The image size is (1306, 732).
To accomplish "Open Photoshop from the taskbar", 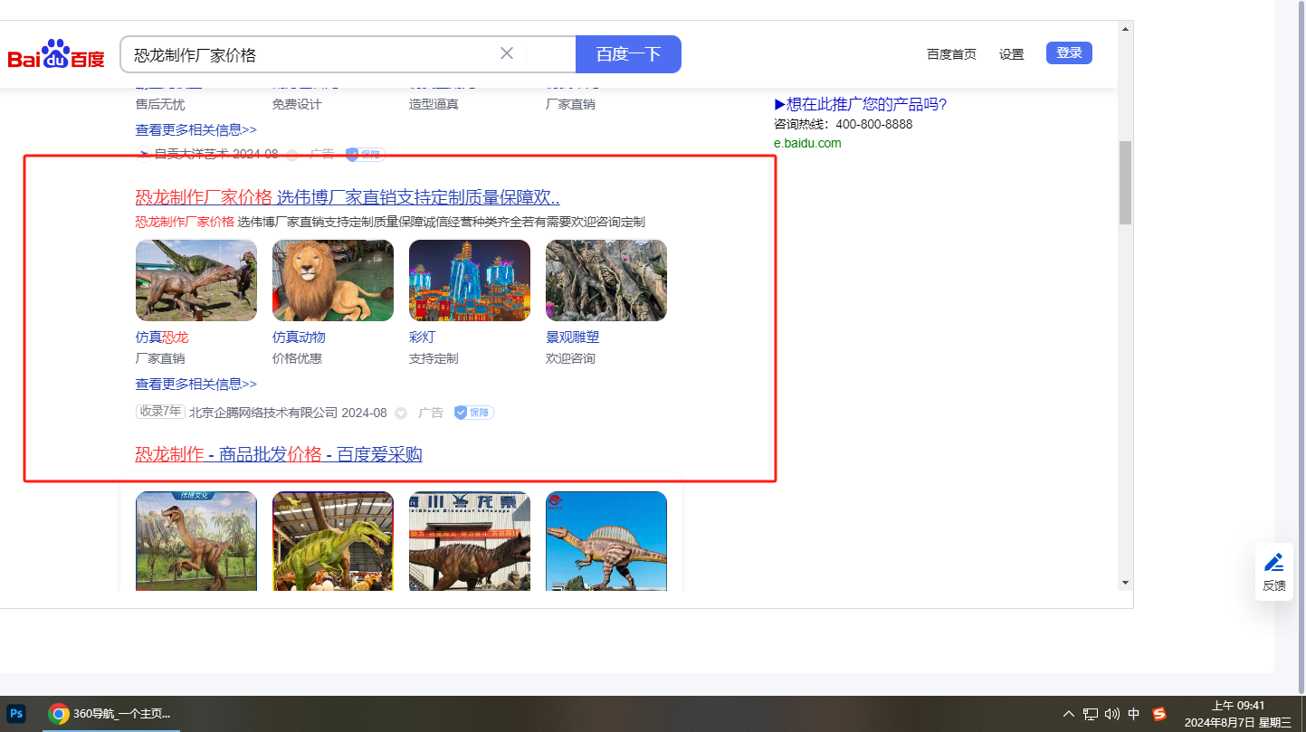I will tap(16, 713).
